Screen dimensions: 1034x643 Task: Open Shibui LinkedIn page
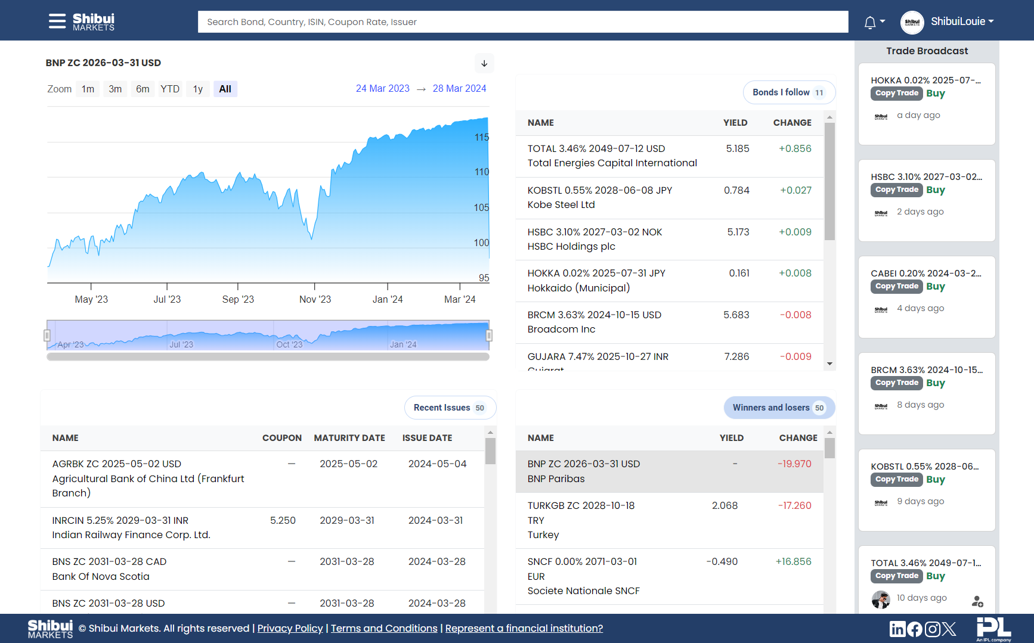tap(897, 629)
